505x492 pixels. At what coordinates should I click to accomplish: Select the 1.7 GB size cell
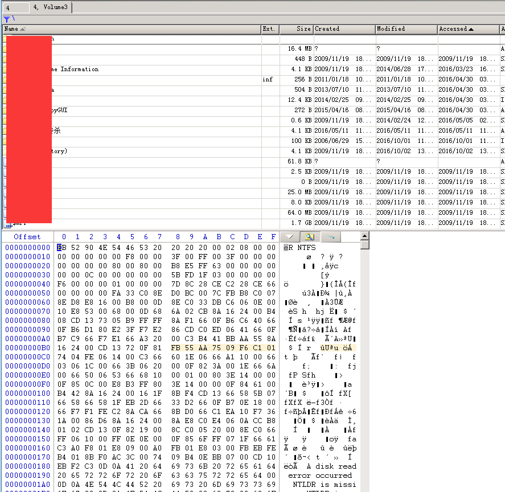pyautogui.click(x=296, y=223)
